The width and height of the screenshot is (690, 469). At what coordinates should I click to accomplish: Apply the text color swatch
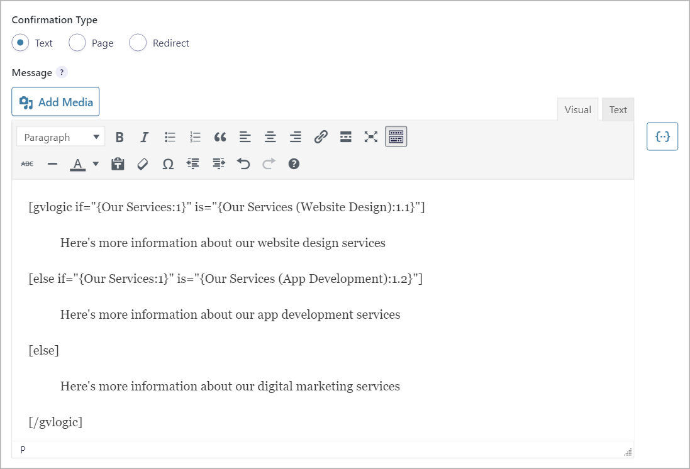click(x=78, y=164)
